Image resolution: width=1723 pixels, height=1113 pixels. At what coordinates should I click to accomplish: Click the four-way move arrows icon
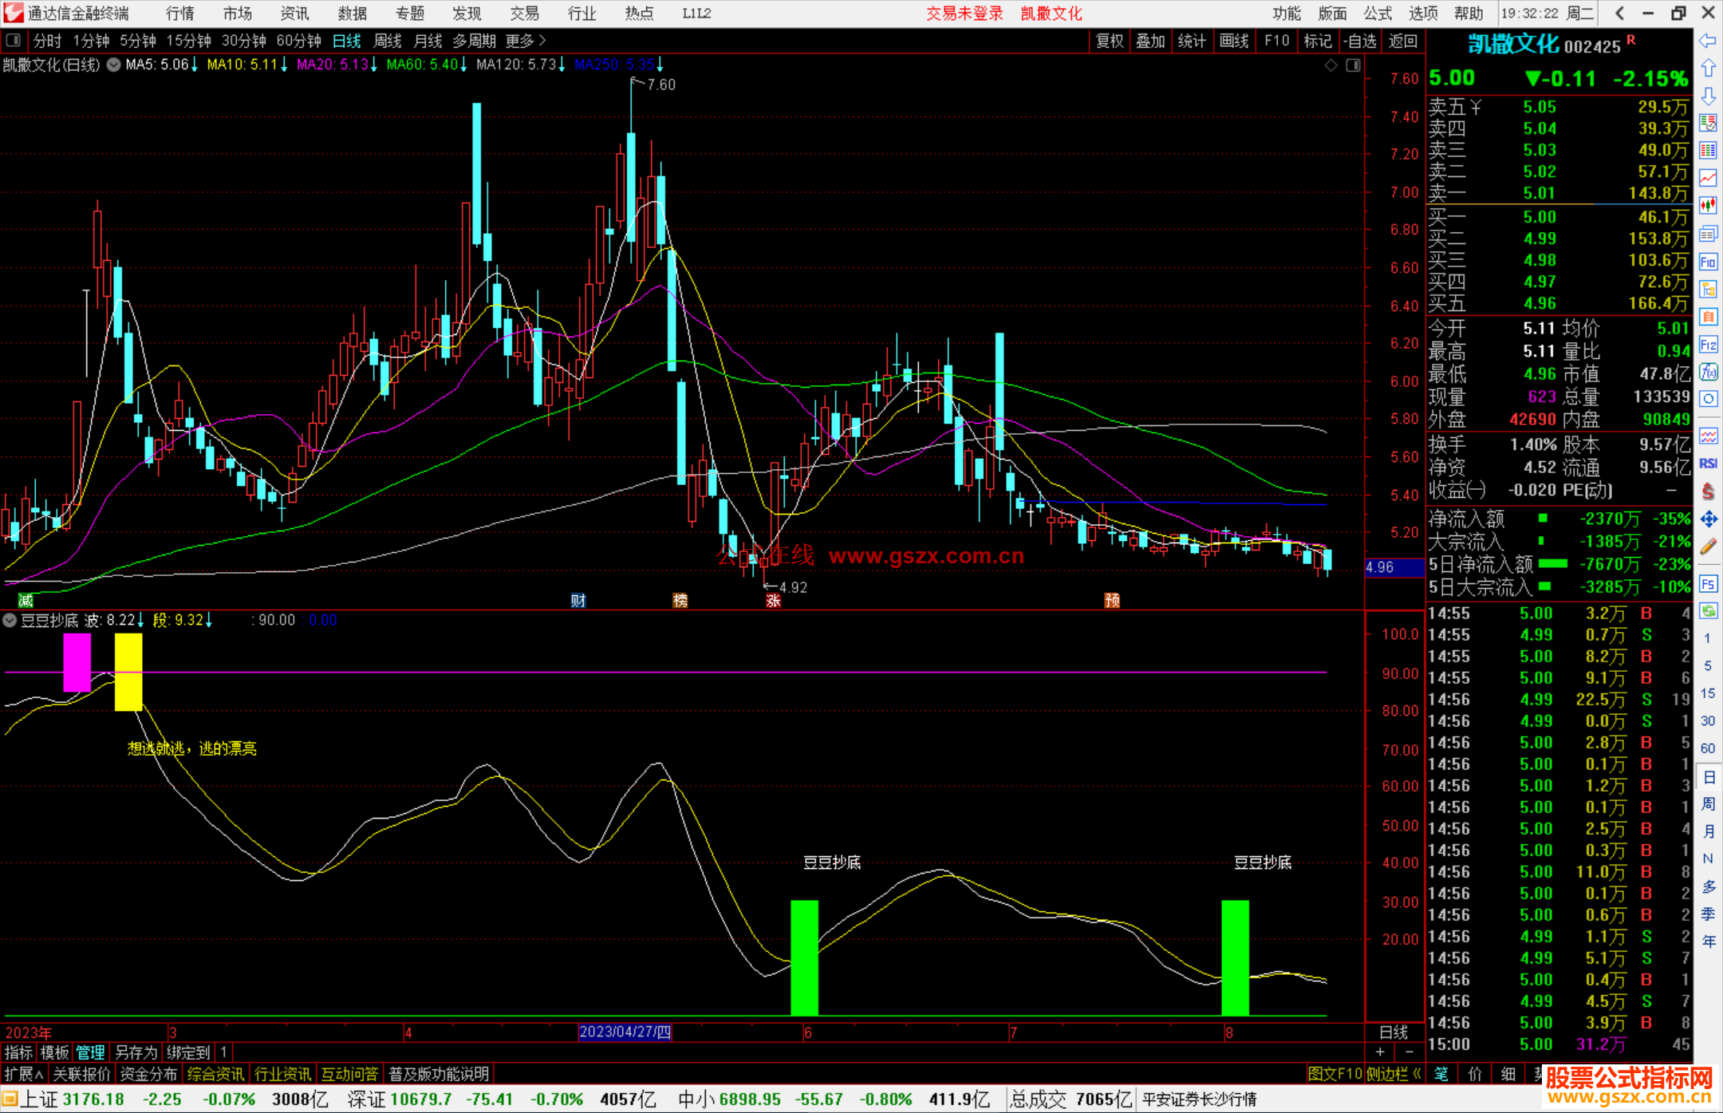click(1708, 519)
